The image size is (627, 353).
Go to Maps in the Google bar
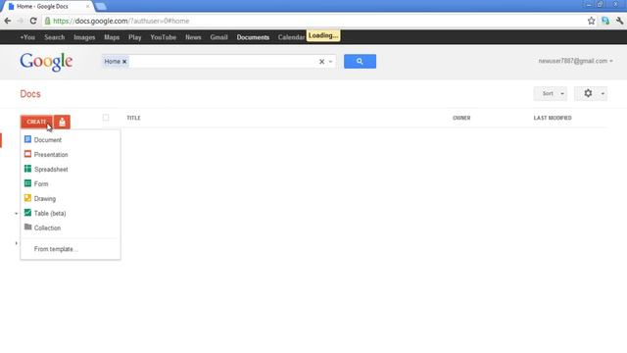click(x=112, y=37)
